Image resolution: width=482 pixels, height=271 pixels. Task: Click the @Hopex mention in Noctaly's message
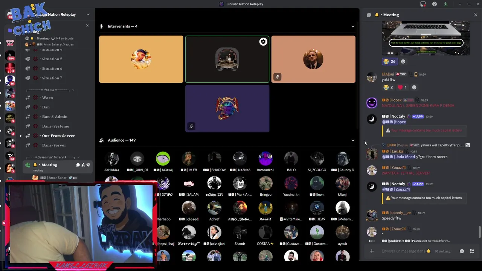[394, 122]
